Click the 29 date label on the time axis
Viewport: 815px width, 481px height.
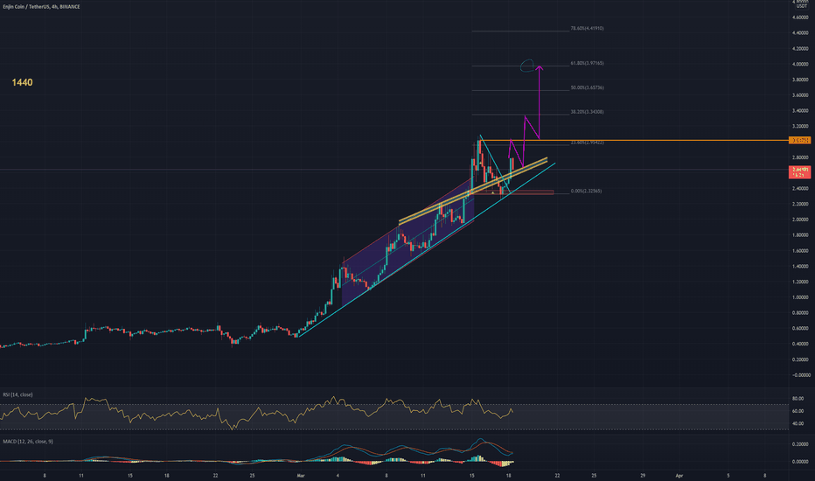tap(643, 475)
